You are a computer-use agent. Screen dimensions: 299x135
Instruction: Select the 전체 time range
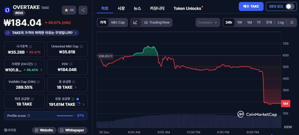click(269, 22)
